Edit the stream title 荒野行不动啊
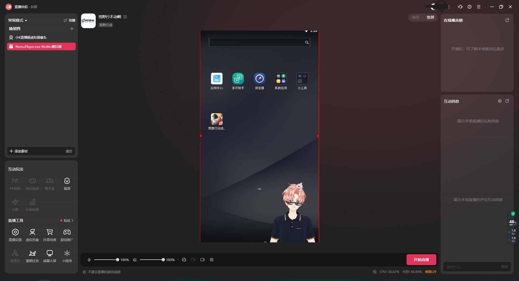519x281 pixels. pos(125,17)
